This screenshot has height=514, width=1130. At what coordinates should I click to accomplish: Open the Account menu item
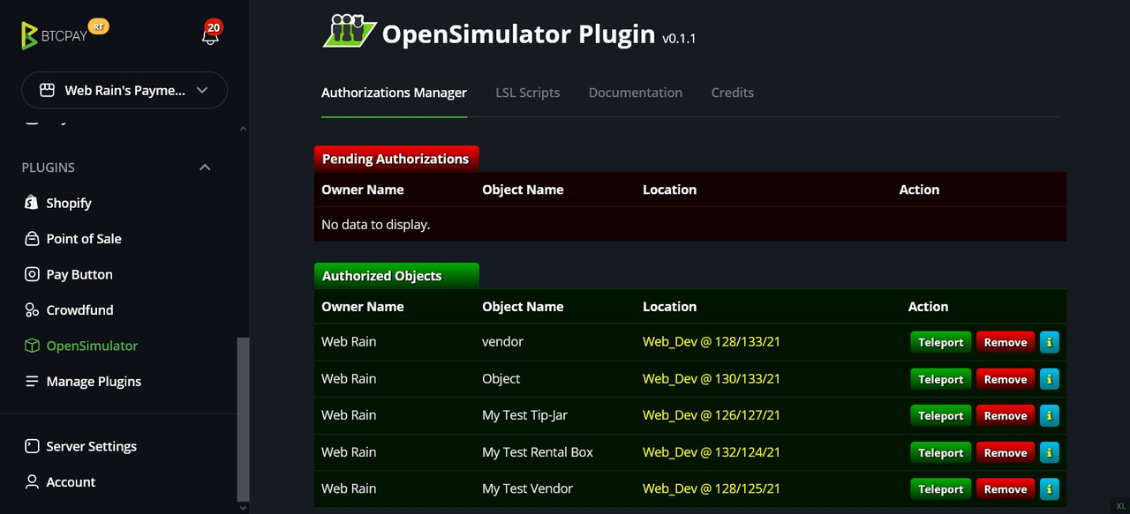pos(71,482)
